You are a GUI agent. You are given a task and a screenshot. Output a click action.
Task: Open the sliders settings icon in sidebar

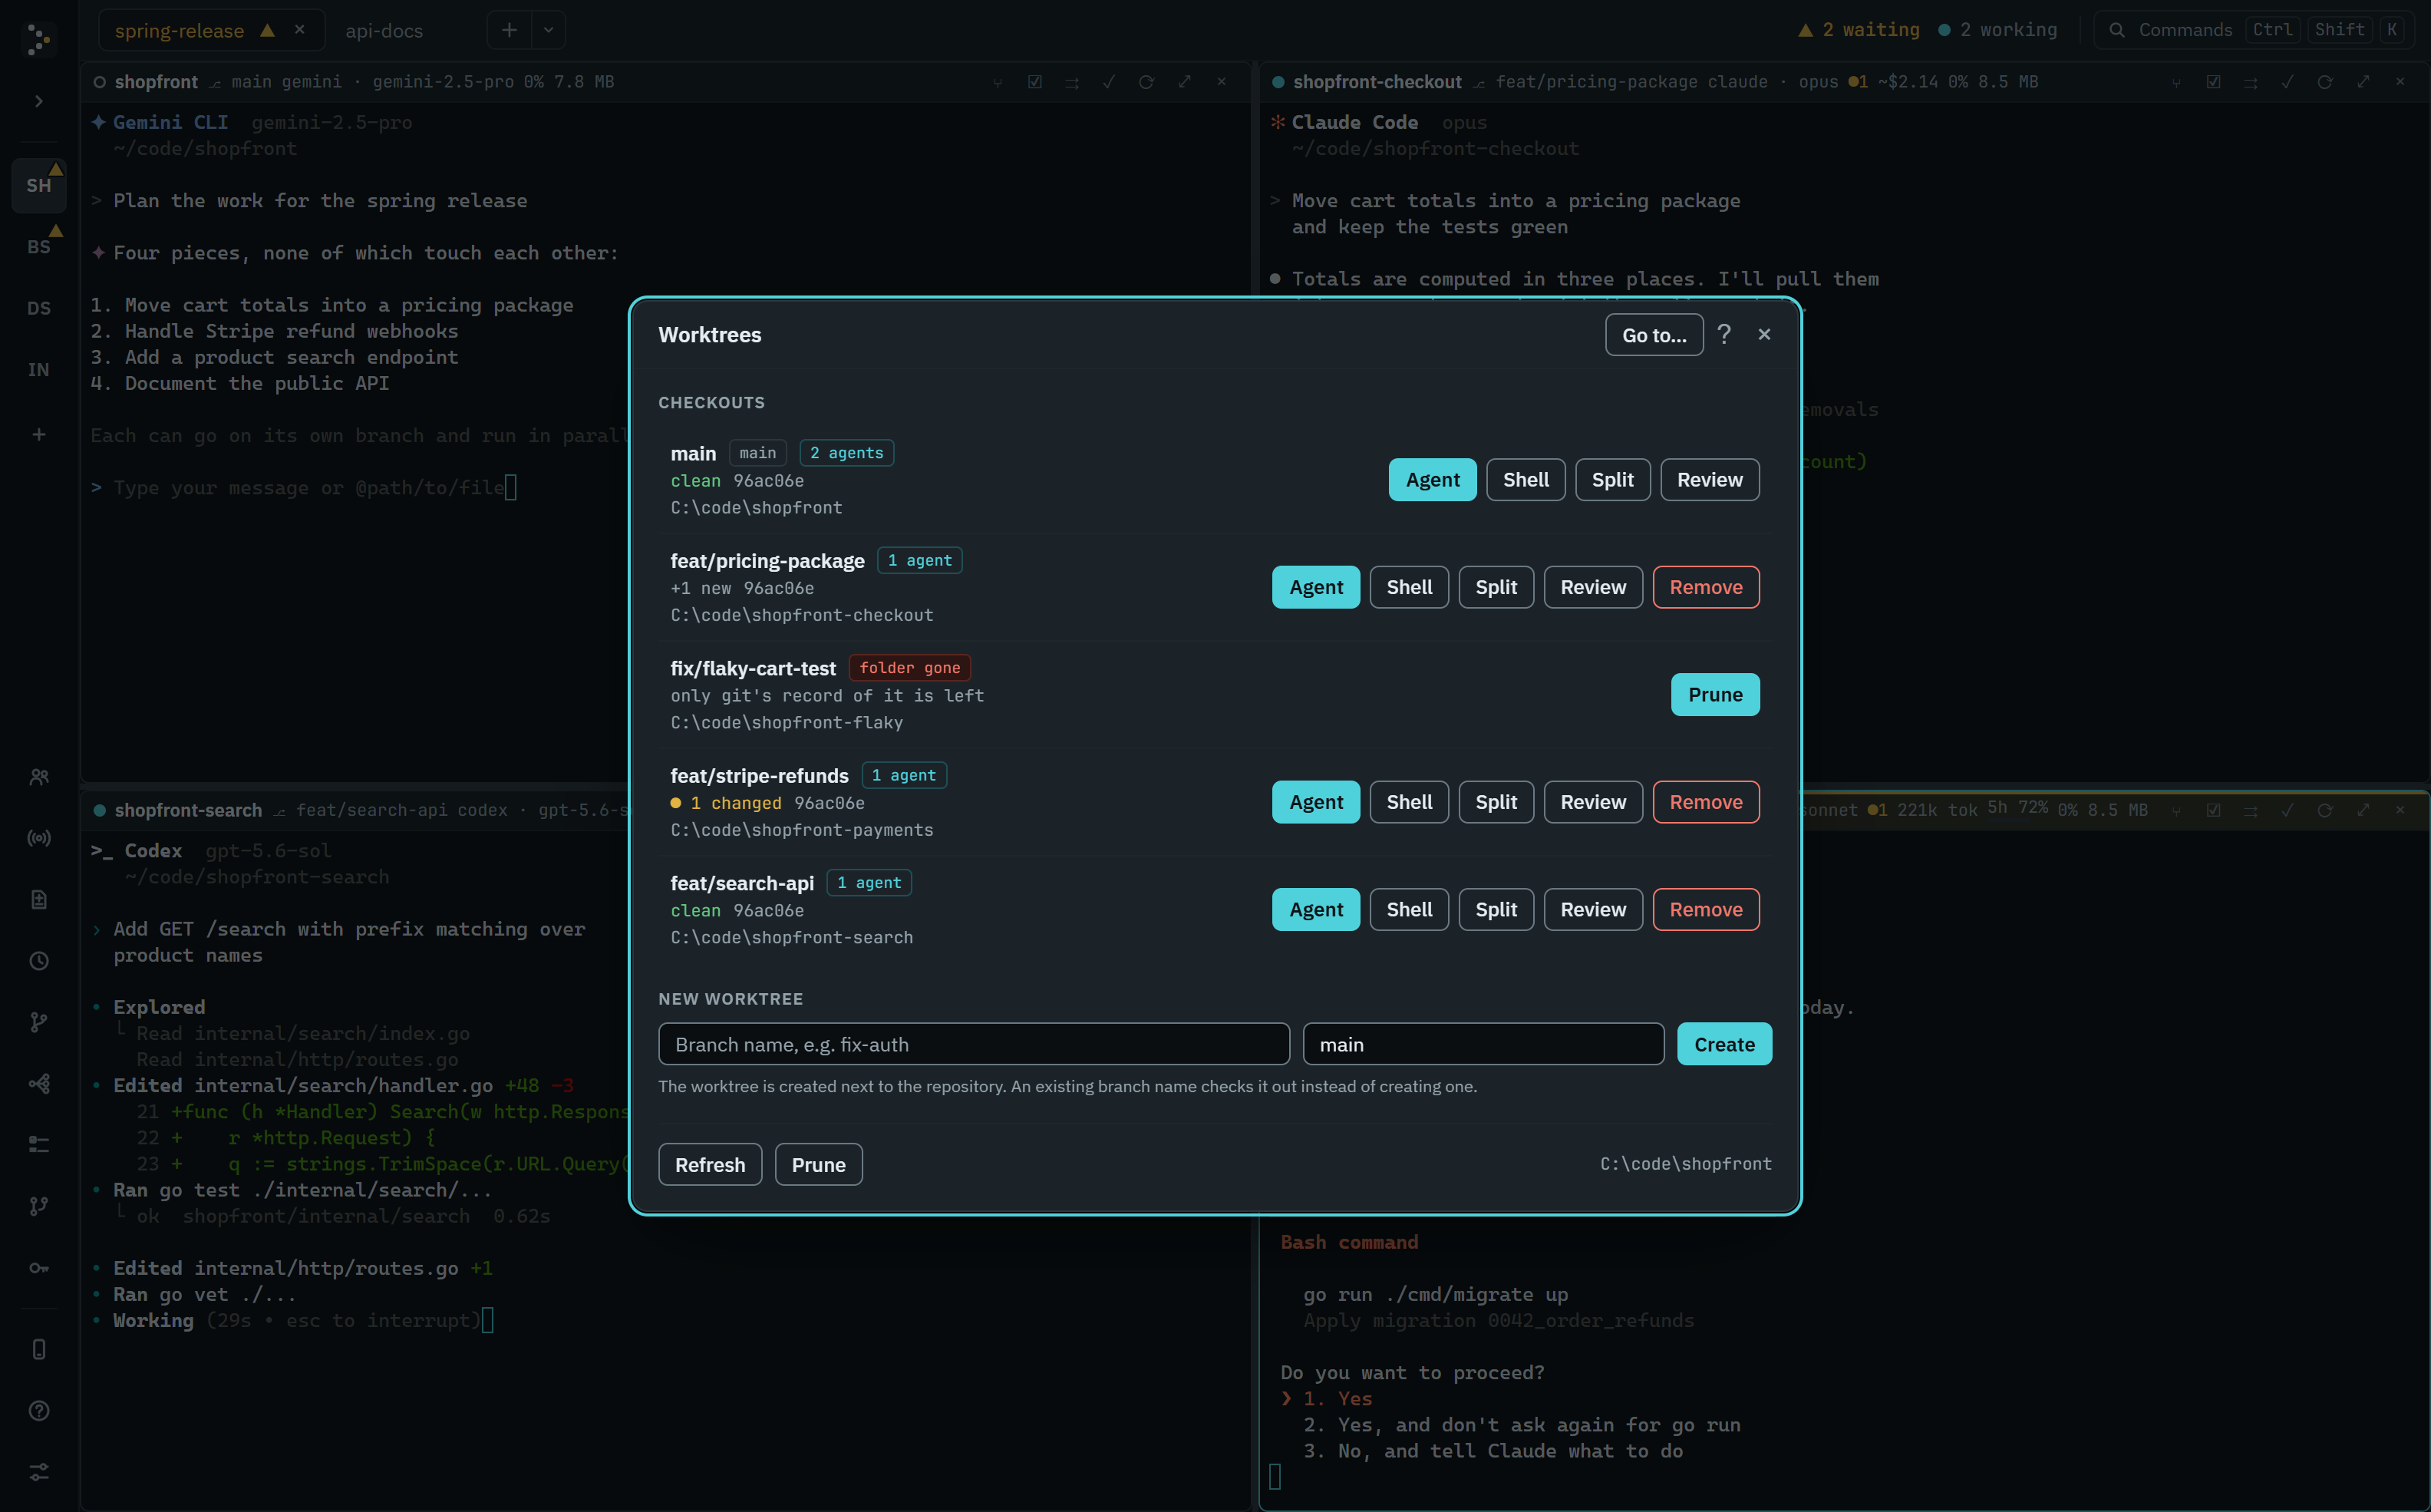pyautogui.click(x=39, y=1472)
